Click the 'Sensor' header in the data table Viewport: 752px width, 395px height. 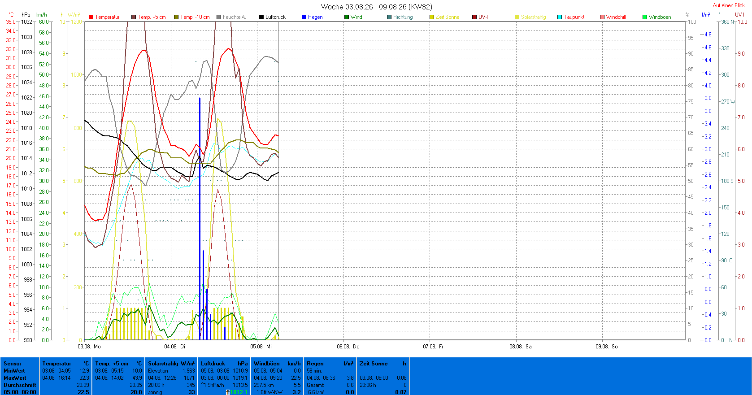coord(13,364)
